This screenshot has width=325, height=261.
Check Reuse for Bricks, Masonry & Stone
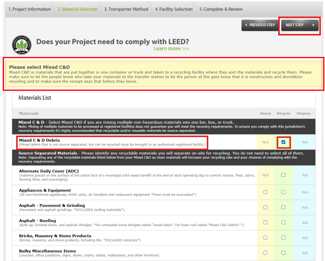(265, 238)
